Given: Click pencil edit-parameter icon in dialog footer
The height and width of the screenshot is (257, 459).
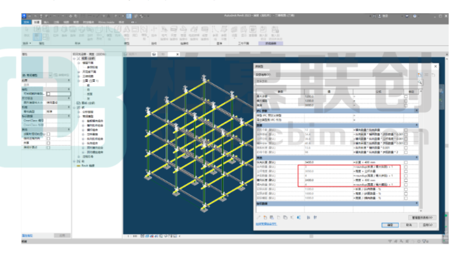Looking at the screenshot, I should pos(259,217).
